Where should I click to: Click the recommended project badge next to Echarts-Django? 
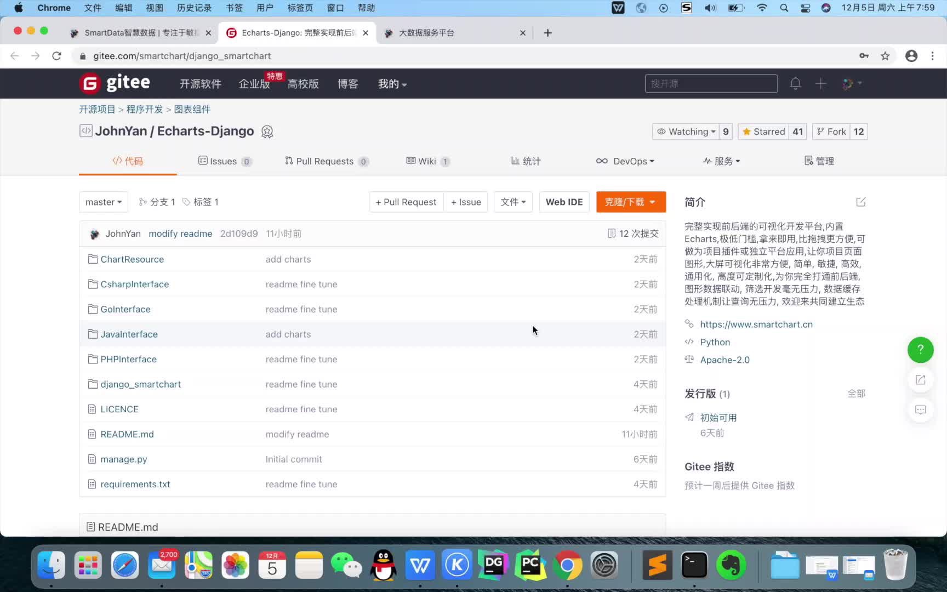[x=267, y=132]
